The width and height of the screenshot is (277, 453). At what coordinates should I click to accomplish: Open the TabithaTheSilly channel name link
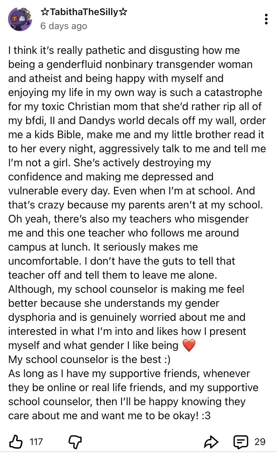(x=84, y=12)
